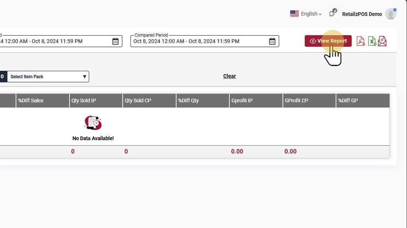Sort by Qty Sold IP column
This screenshot has height=228, width=407.
point(96,101)
